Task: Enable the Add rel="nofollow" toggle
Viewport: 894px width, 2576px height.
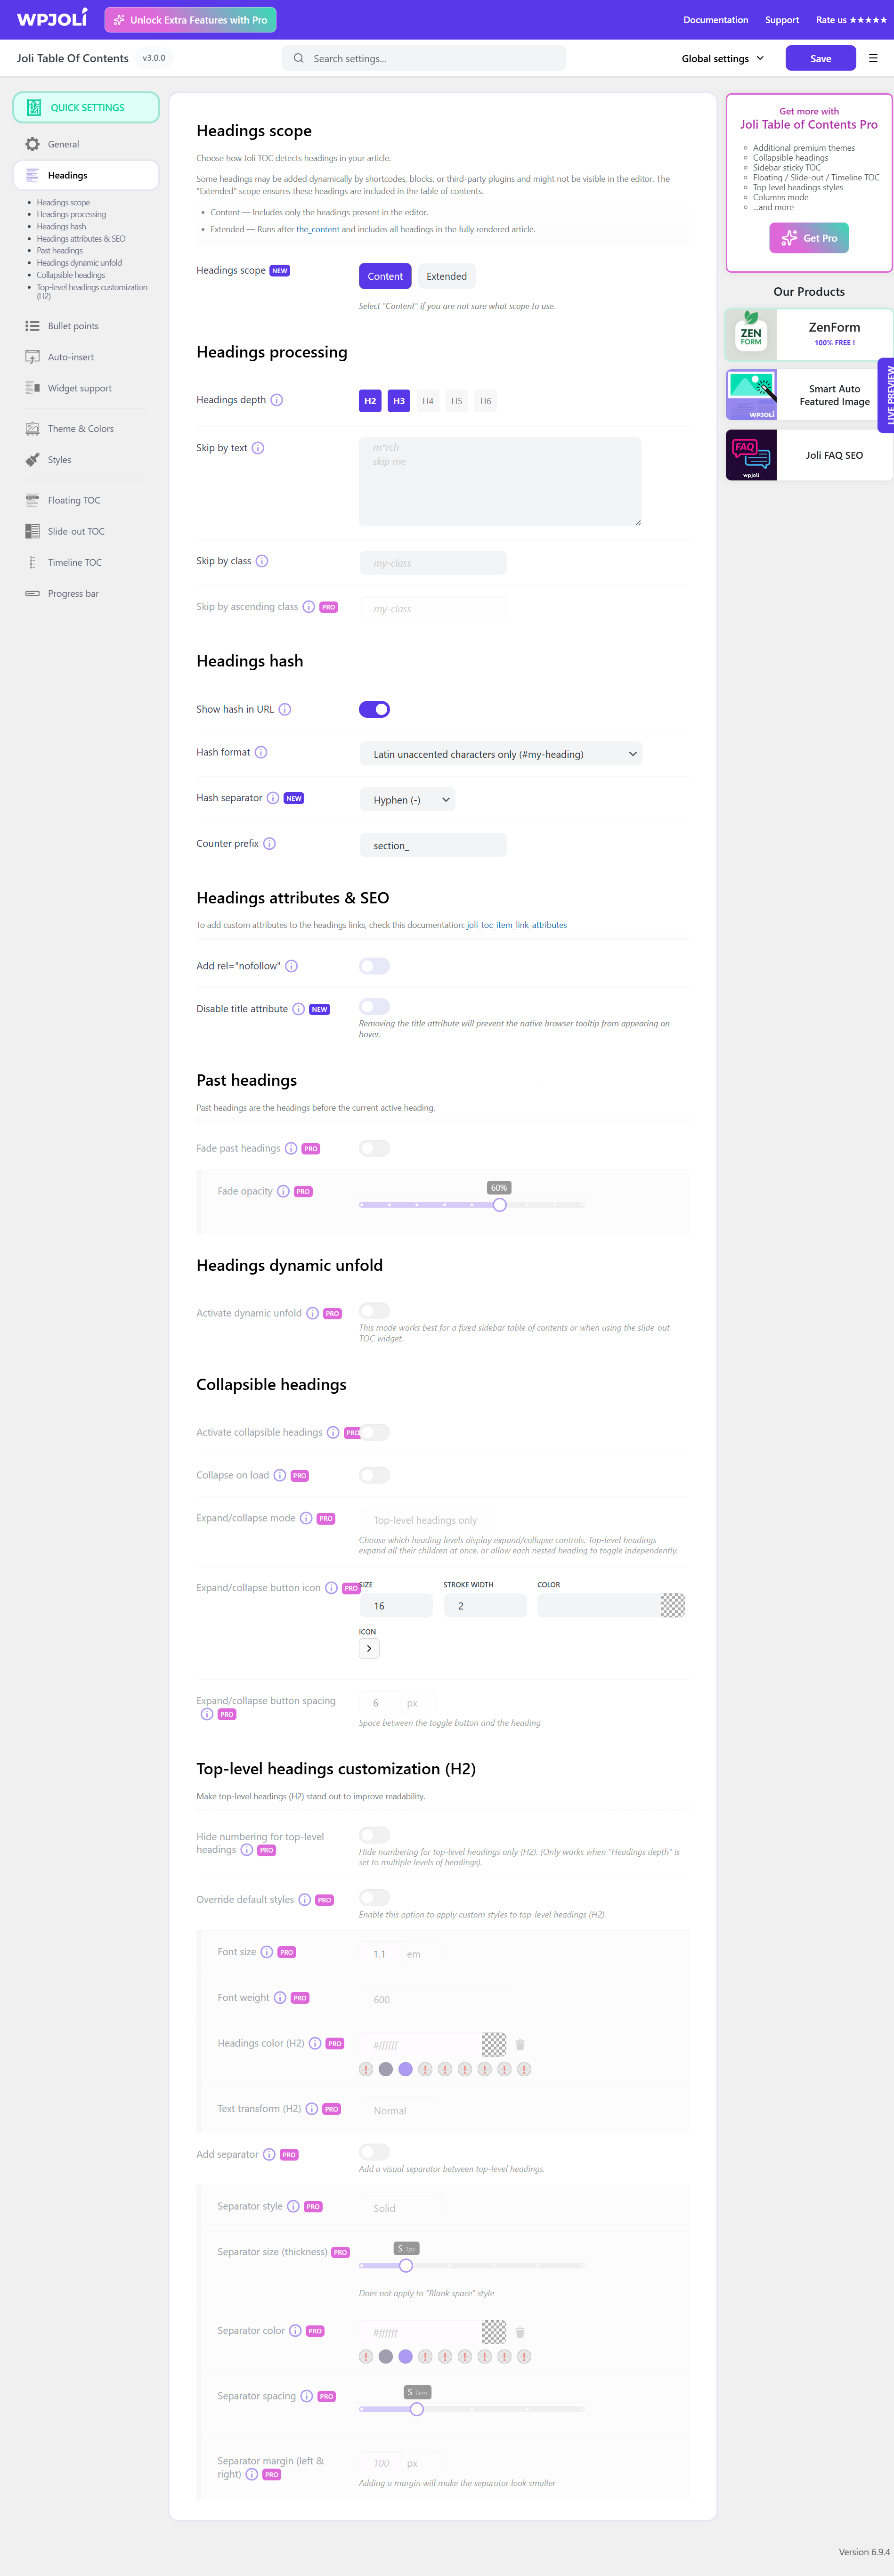Action: pos(374,965)
